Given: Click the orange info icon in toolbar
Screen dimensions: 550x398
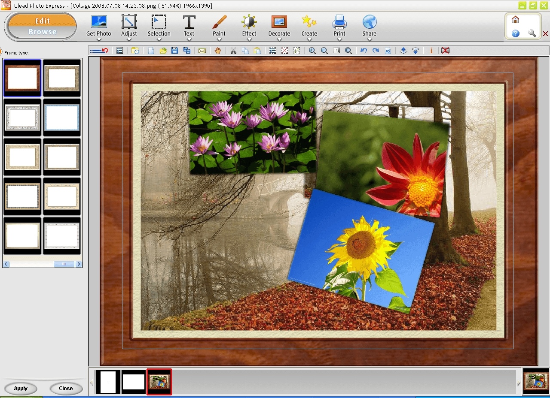Looking at the screenshot, I should 431,51.
